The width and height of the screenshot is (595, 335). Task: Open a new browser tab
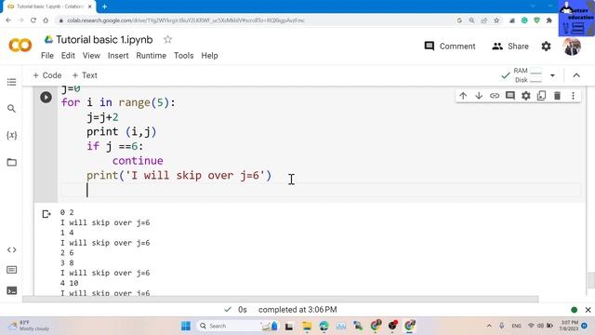click(104, 7)
